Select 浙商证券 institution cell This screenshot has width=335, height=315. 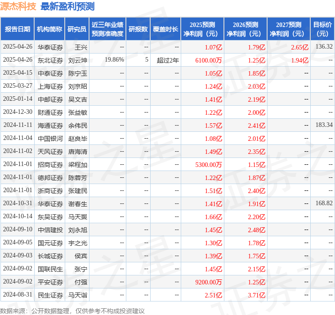click(x=50, y=191)
